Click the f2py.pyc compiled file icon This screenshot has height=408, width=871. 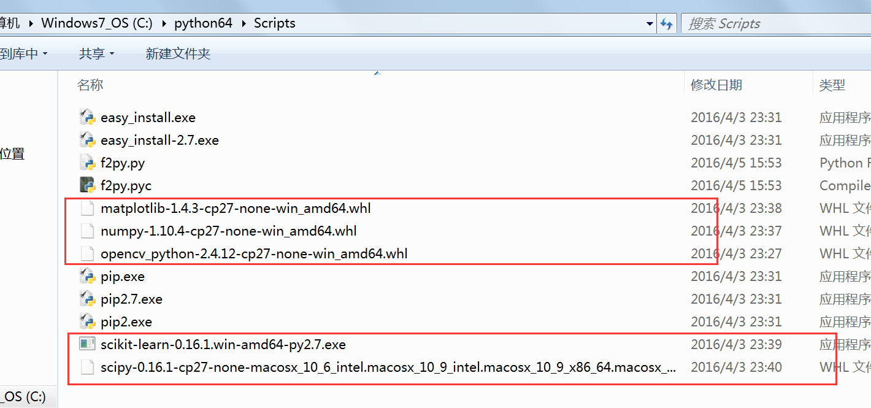(x=87, y=185)
